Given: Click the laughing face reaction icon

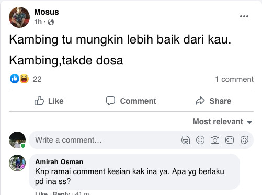Looking at the screenshot, I should coord(24,79).
